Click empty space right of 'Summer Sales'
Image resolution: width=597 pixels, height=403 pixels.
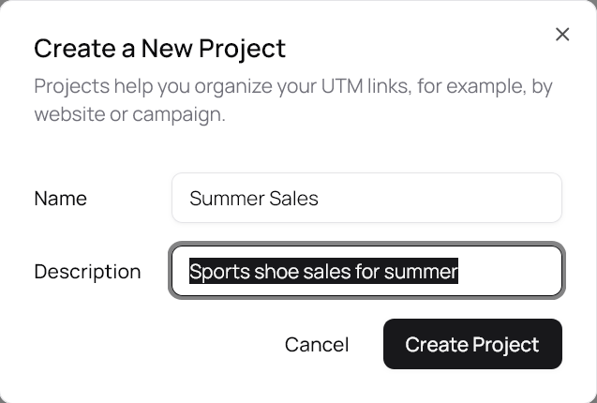click(440, 198)
